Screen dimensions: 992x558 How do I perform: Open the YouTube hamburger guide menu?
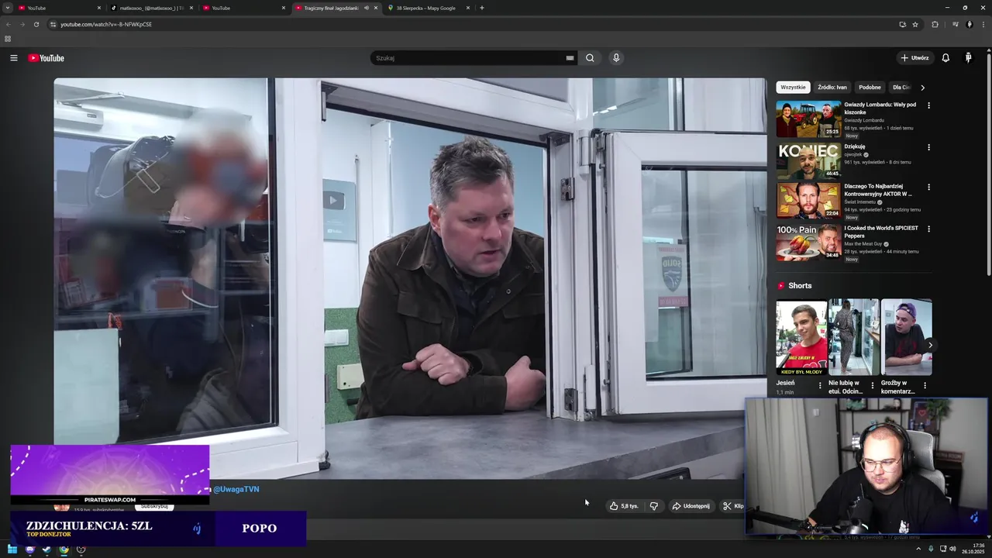[13, 58]
